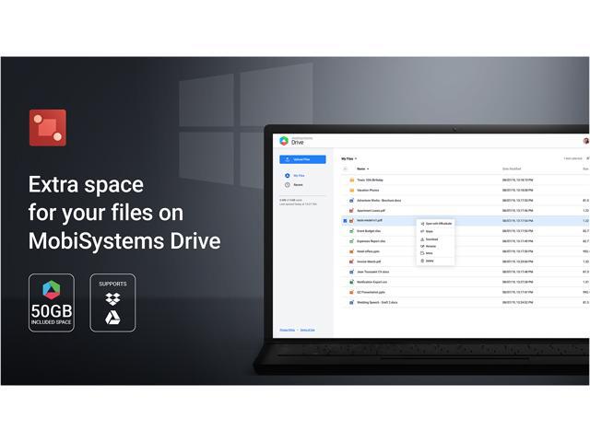
Task: Open Recent in the sidebar
Action: [298, 185]
